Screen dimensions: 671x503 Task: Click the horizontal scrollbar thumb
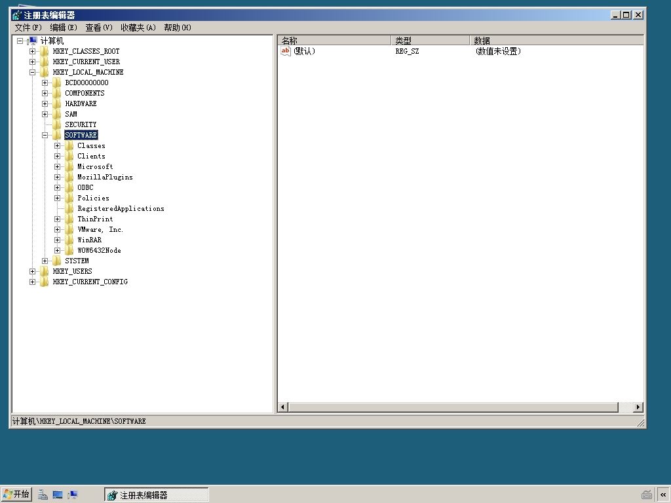click(453, 407)
